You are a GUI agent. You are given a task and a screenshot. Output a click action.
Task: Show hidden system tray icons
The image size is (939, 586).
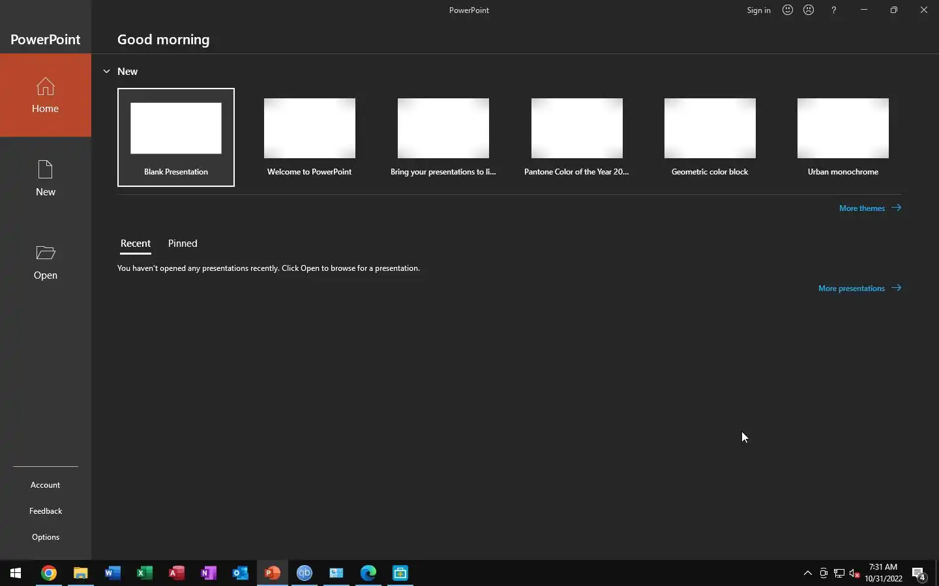pyautogui.click(x=808, y=573)
